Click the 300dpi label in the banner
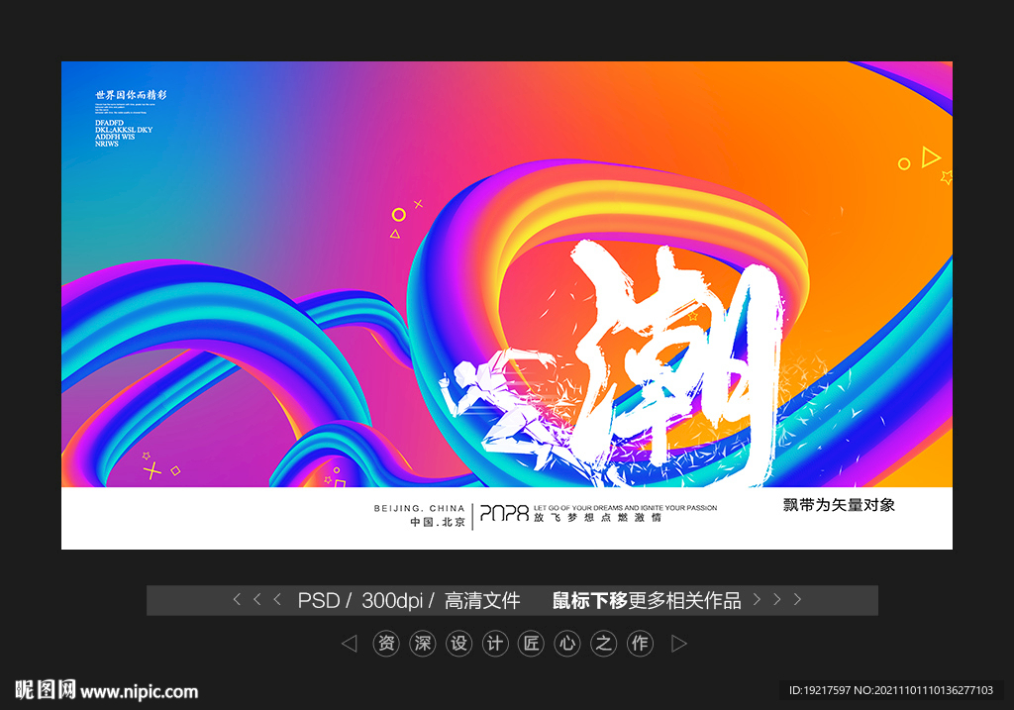Viewport: 1014px width, 710px height. tap(392, 601)
